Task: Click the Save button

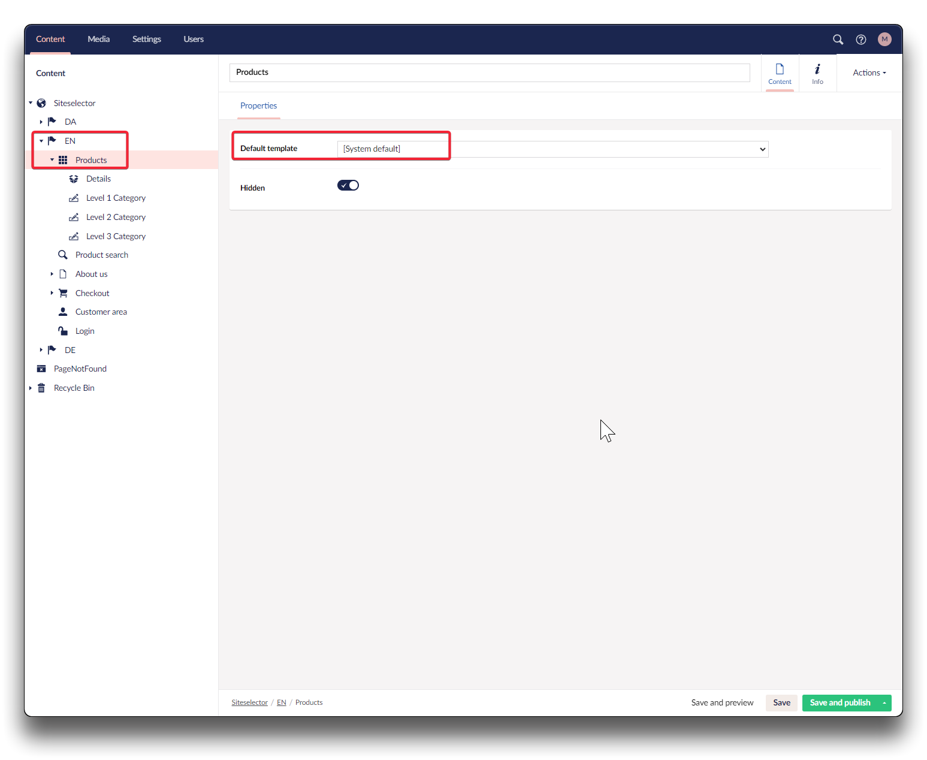Action: [x=781, y=703]
